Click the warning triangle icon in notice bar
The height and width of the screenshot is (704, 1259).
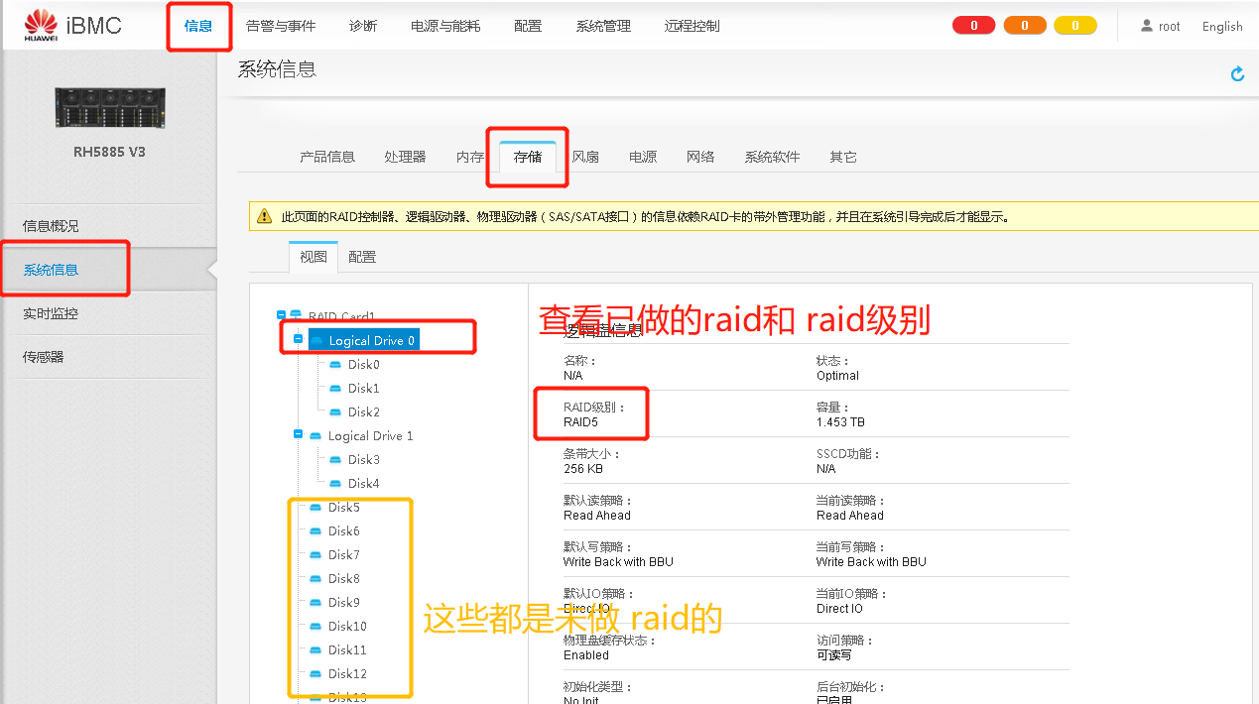click(x=264, y=216)
